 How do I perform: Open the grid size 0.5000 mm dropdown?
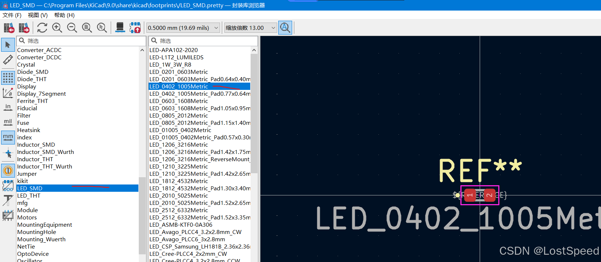[x=183, y=28]
